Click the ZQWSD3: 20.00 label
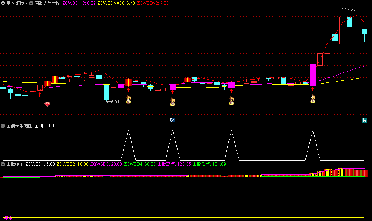Image resolution: width=372 pixels, height=221 pixels. pos(106,164)
